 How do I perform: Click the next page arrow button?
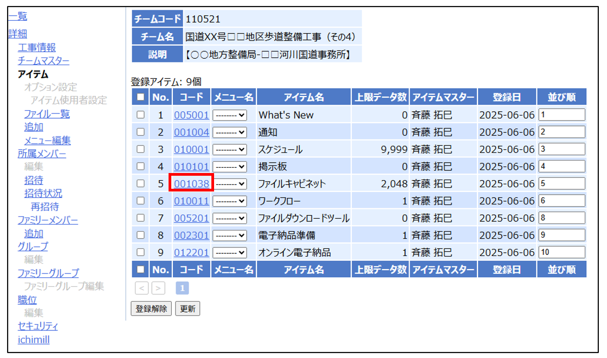tap(158, 287)
